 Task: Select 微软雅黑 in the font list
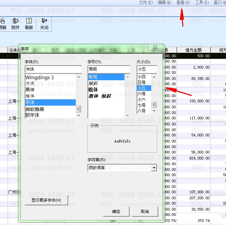(35, 109)
